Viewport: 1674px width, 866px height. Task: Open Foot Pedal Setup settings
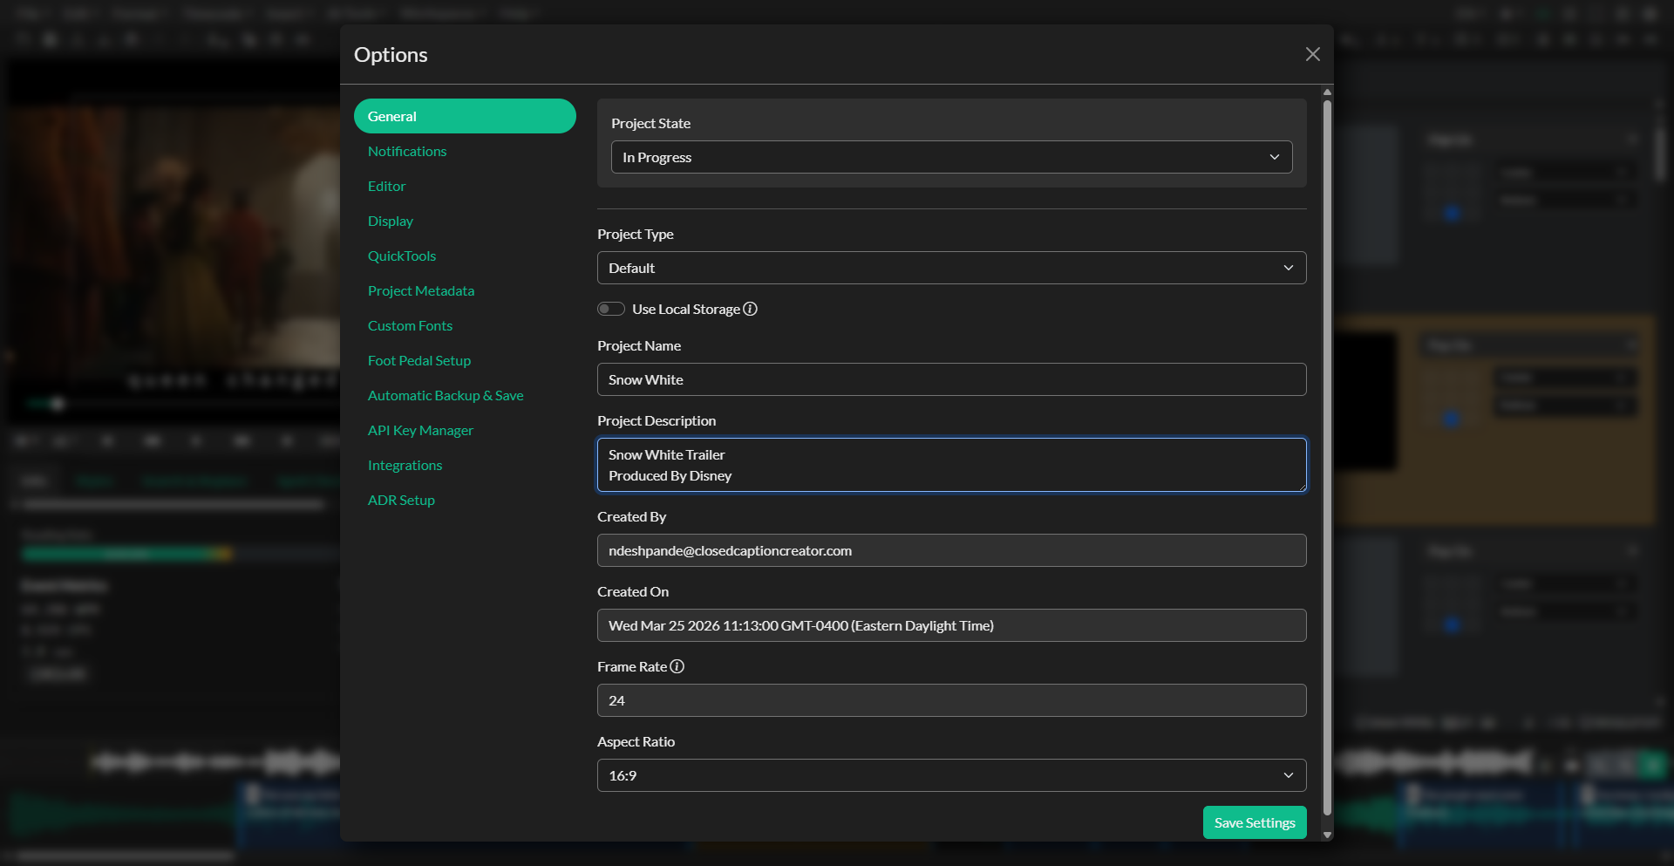coord(419,360)
